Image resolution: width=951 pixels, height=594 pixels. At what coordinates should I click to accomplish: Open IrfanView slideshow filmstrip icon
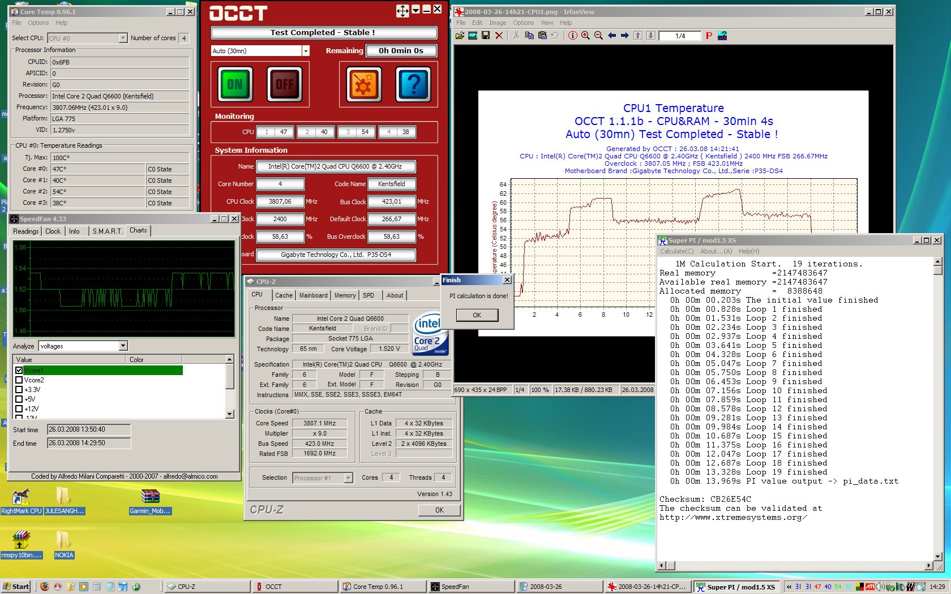point(473,36)
